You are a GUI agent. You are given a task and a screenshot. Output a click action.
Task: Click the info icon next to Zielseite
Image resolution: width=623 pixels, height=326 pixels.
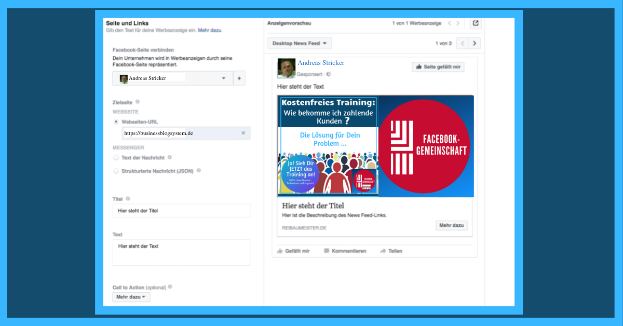coord(138,102)
